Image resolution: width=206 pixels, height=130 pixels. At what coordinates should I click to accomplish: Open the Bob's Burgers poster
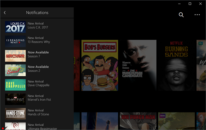tap(100, 65)
